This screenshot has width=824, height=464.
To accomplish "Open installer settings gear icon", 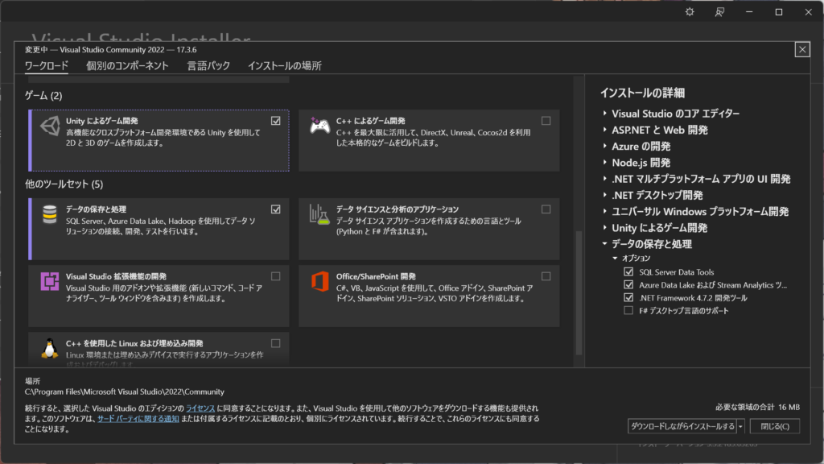I will point(690,12).
